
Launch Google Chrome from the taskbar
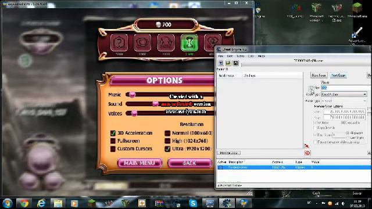point(24,203)
